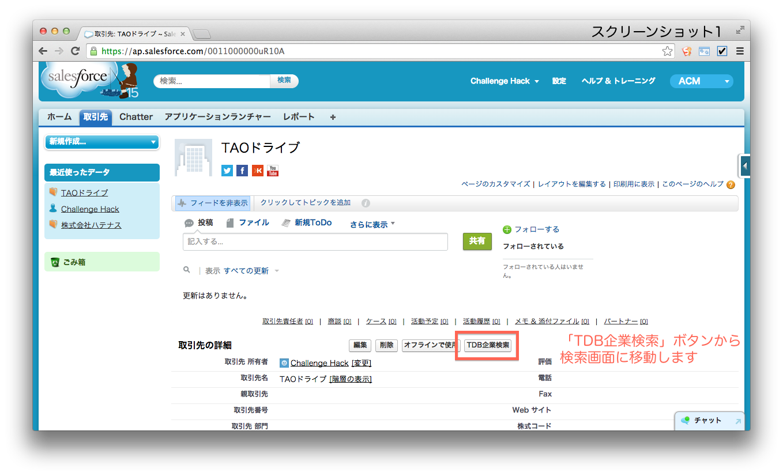Click the green 共有 share button

(477, 241)
